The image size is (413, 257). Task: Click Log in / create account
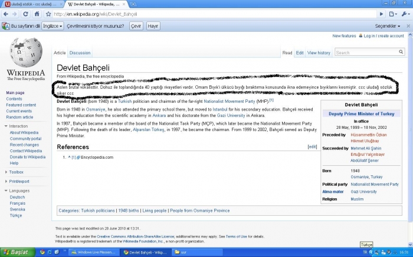[x=383, y=36]
